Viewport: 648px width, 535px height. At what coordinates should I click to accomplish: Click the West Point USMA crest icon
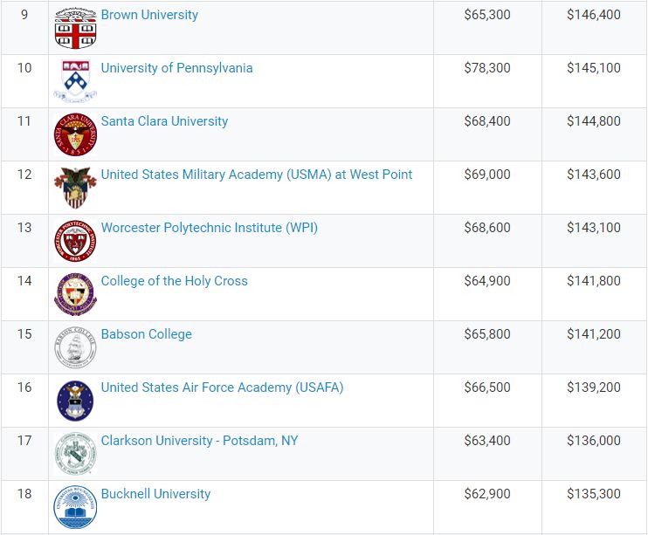click(x=75, y=188)
